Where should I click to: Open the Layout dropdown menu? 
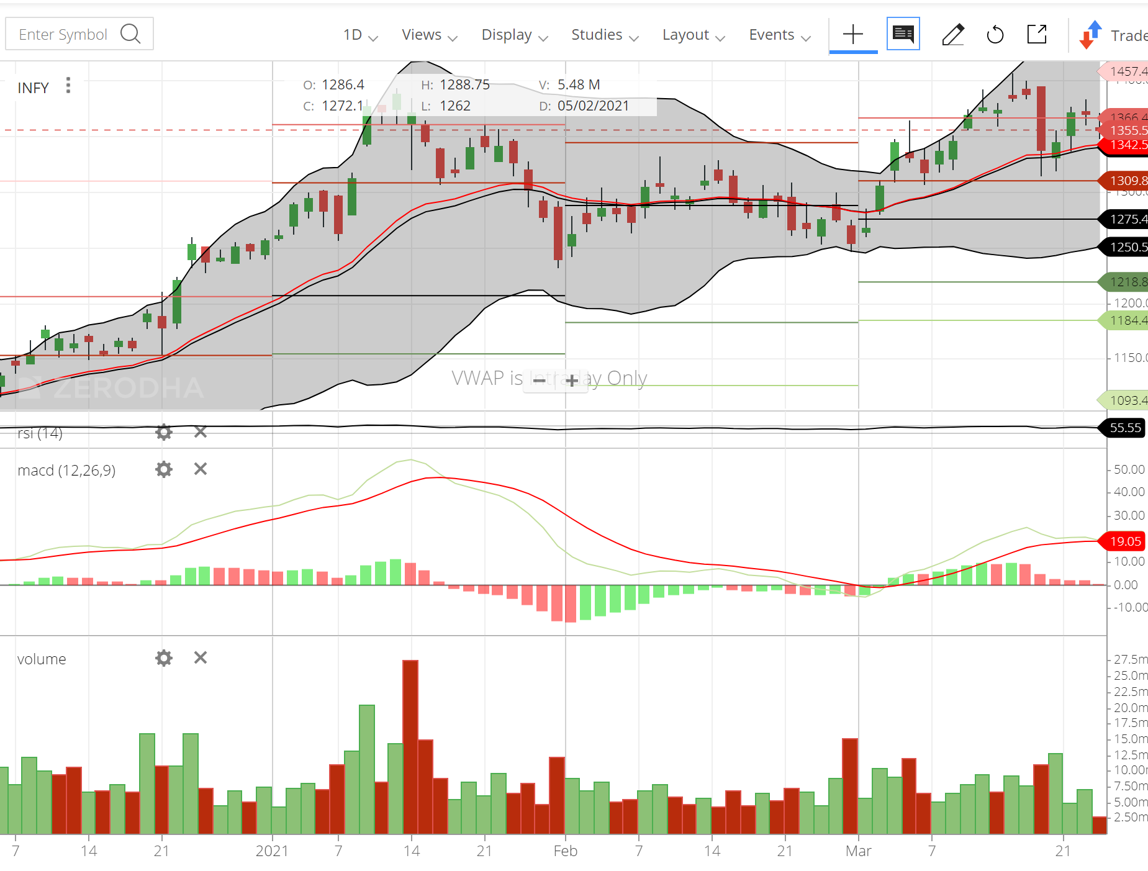694,35
